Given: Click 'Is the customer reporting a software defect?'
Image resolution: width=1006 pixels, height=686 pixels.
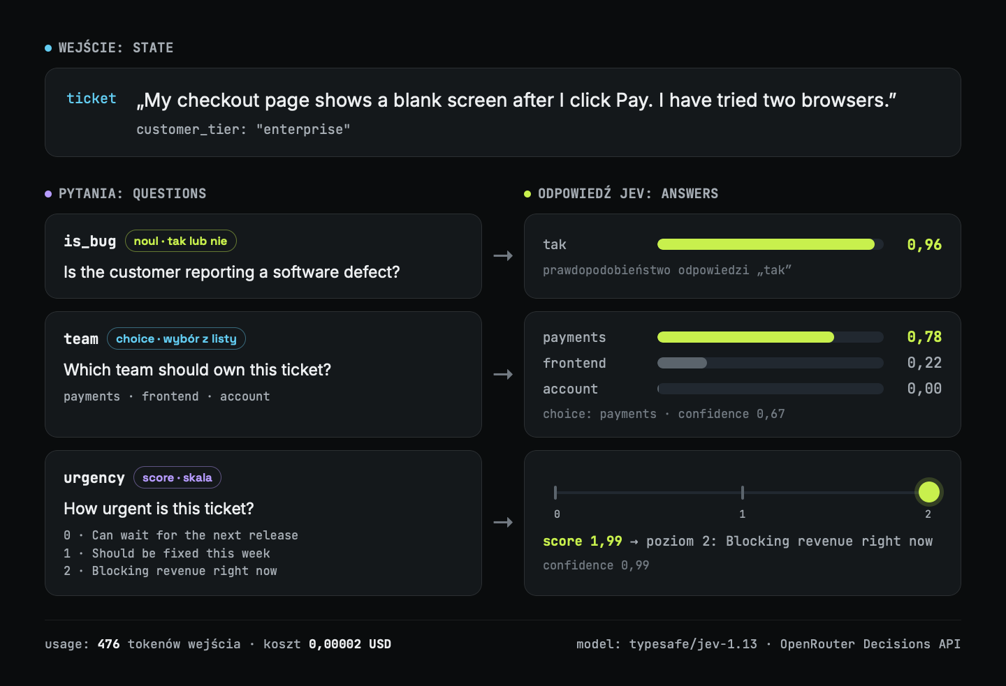Looking at the screenshot, I should 231,272.
